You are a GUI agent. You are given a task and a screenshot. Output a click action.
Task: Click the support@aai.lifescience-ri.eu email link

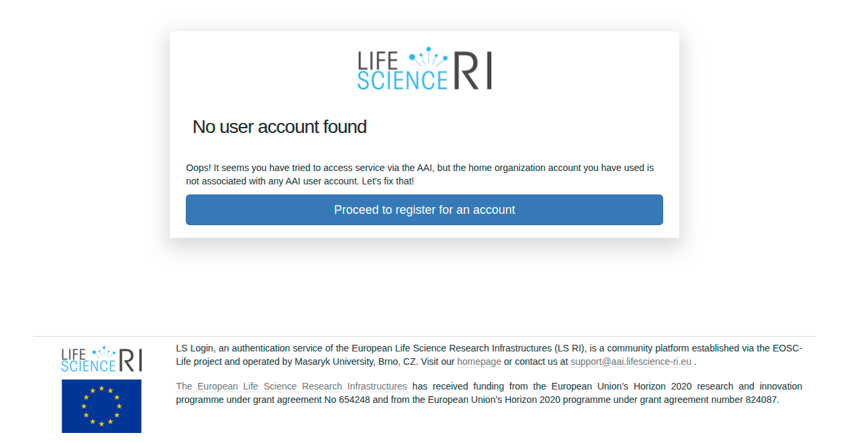tap(630, 361)
